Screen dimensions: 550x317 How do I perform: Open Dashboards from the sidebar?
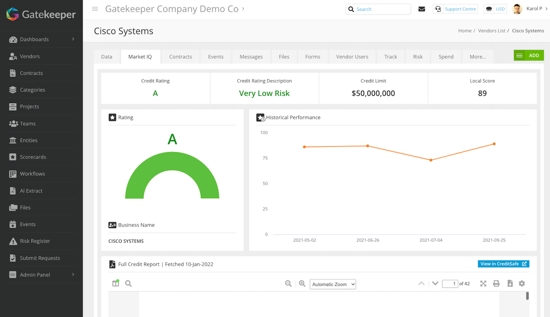coord(41,39)
